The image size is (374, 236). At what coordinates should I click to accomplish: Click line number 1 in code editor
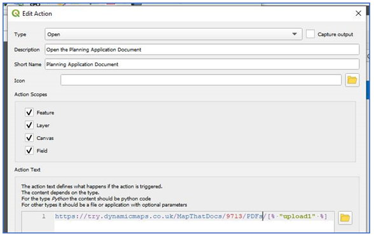[44, 216]
